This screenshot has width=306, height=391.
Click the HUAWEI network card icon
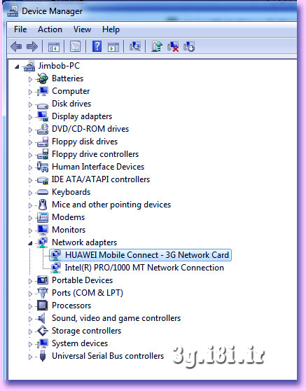pos(55,255)
